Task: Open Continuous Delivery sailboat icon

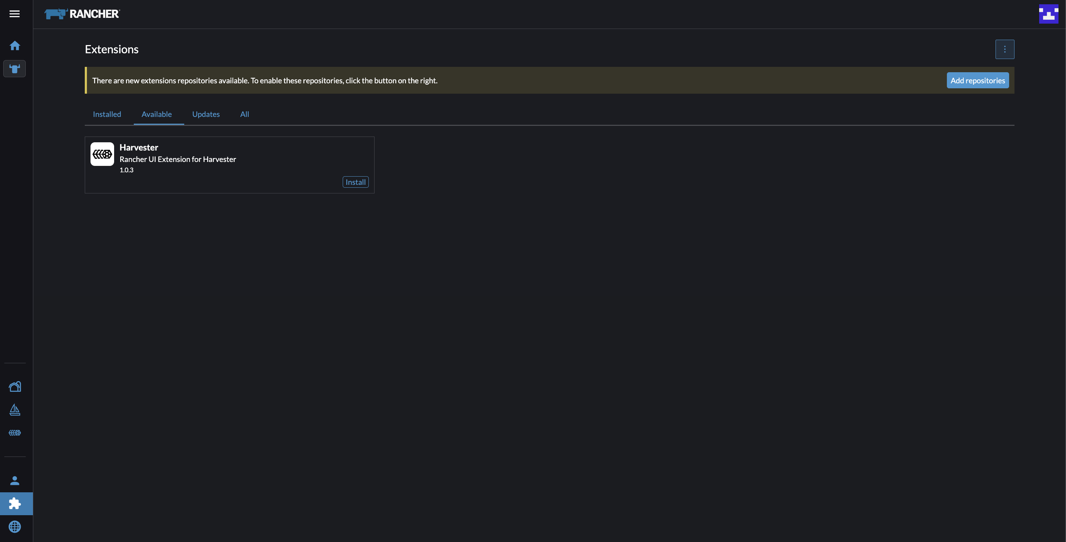Action: (15, 410)
